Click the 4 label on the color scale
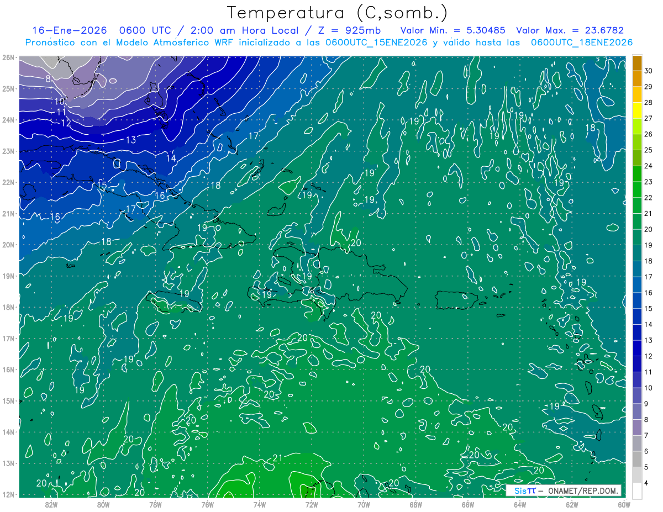 [647, 483]
